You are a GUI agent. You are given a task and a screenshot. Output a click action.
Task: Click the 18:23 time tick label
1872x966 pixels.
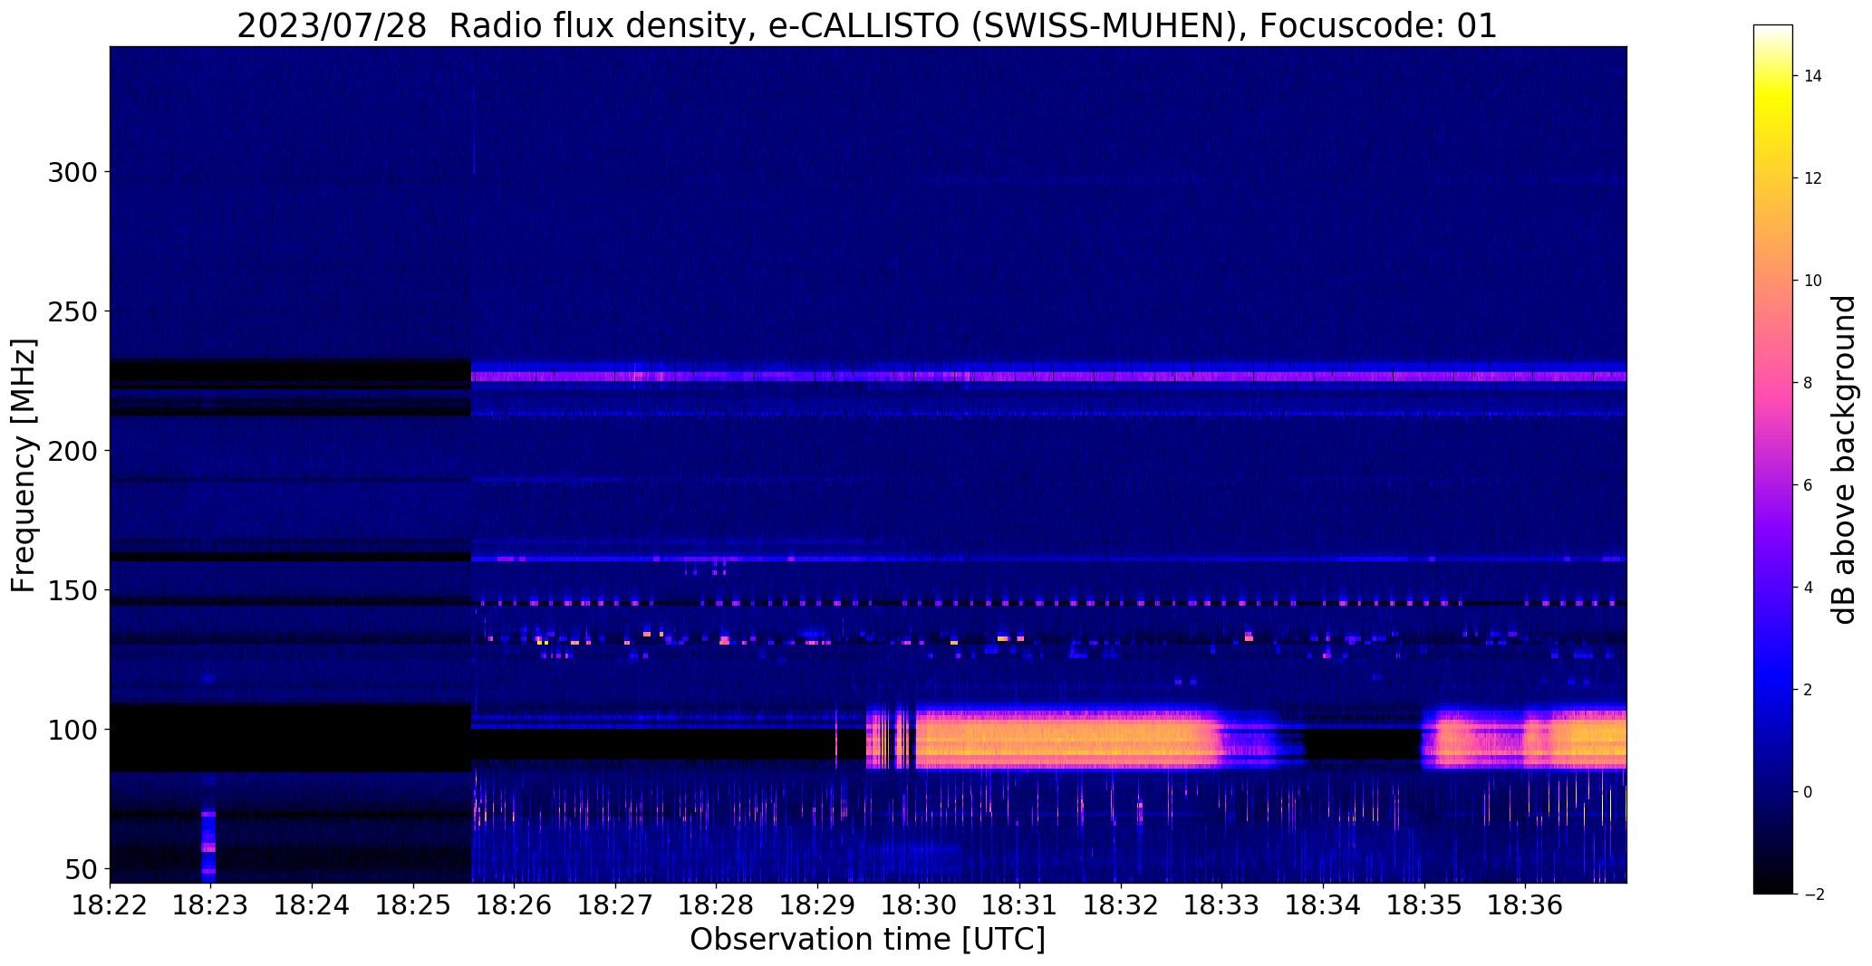coord(211,905)
